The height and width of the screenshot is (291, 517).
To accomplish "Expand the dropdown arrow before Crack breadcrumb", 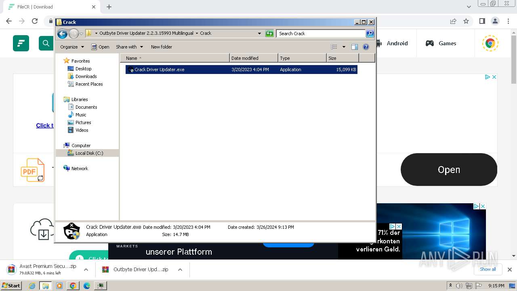I will [197, 33].
